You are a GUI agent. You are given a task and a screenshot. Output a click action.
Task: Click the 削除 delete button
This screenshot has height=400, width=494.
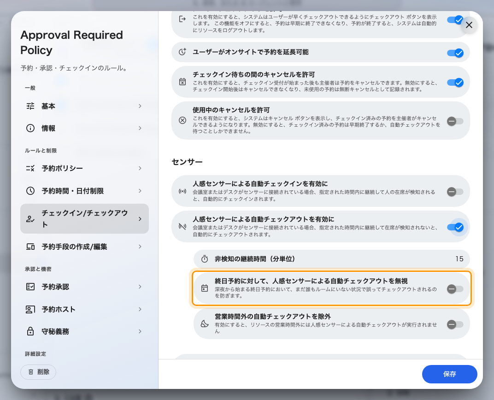38,372
